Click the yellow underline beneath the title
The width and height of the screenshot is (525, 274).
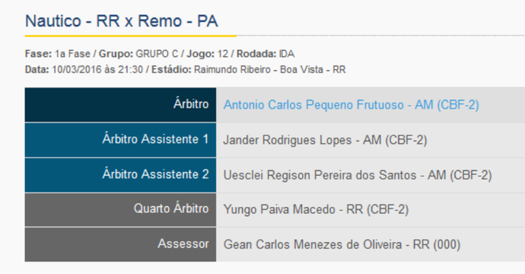pos(131,36)
